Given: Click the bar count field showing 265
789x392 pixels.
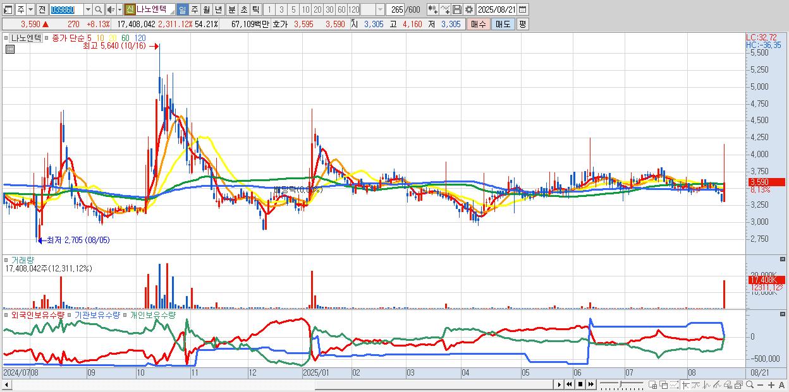Looking at the screenshot, I should [x=396, y=9].
